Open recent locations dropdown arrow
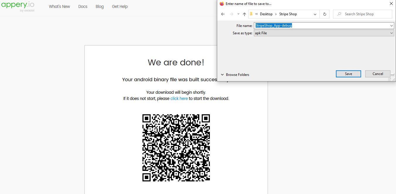The image size is (396, 194). (x=238, y=14)
